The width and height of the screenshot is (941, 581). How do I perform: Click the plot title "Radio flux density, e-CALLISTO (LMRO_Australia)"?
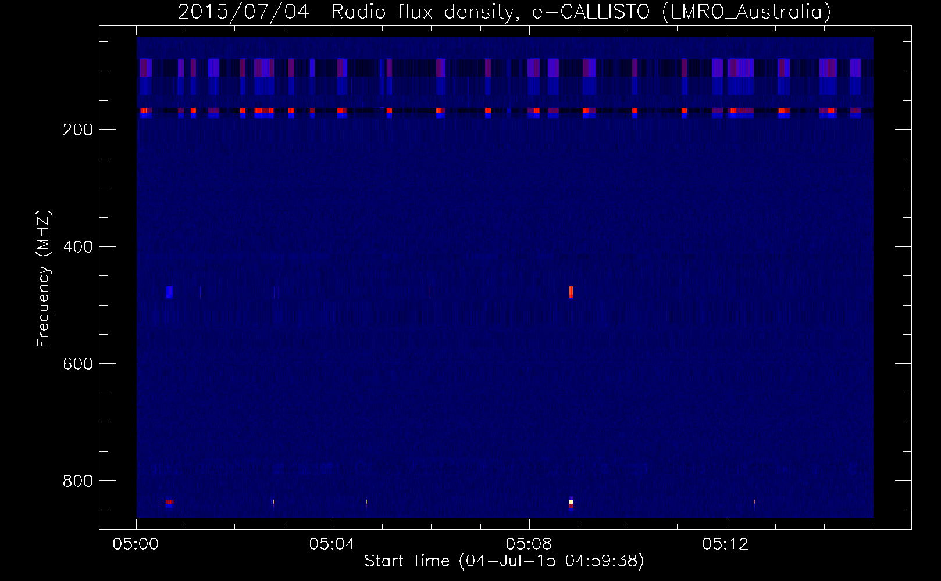click(581, 12)
